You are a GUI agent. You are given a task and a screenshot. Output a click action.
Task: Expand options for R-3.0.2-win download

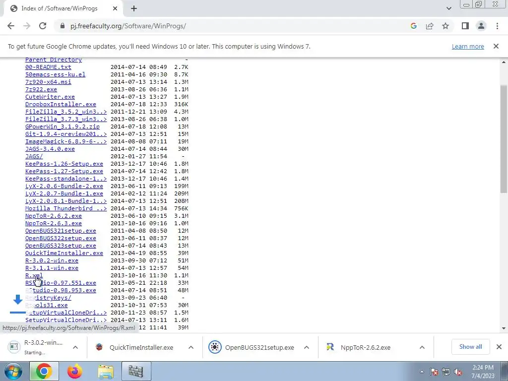75,347
